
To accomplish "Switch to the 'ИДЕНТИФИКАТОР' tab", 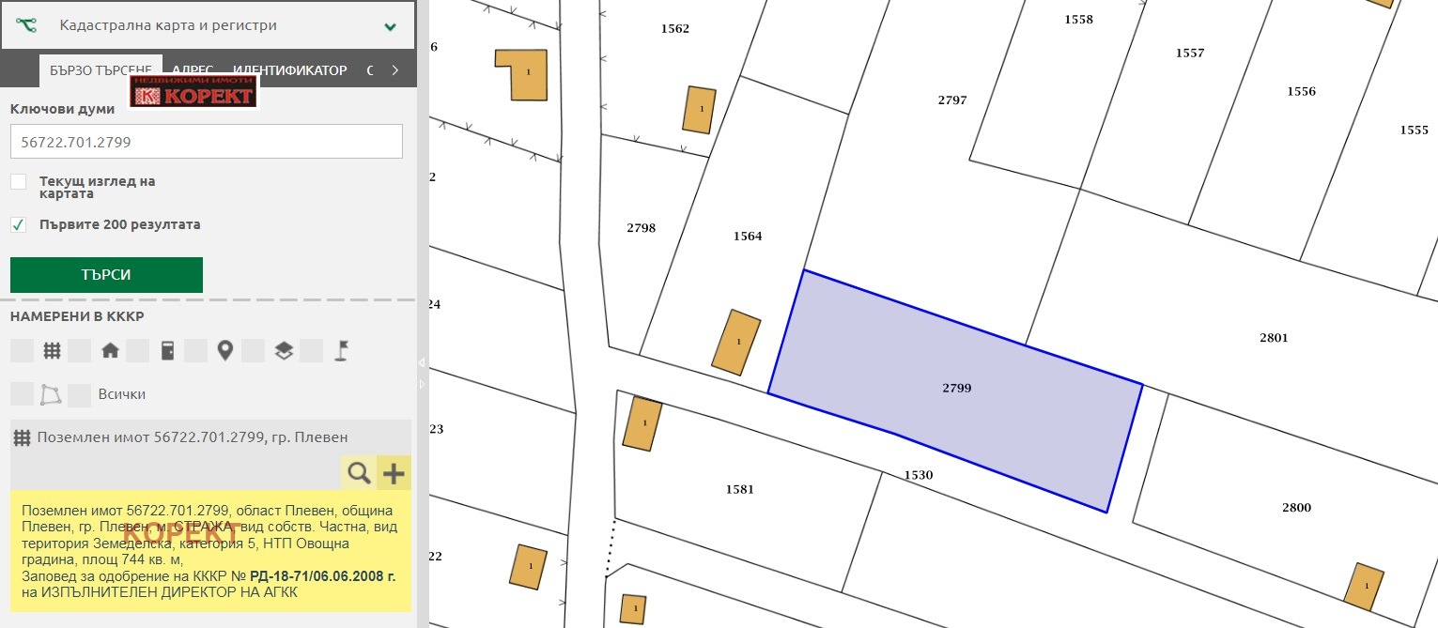I will 289,70.
